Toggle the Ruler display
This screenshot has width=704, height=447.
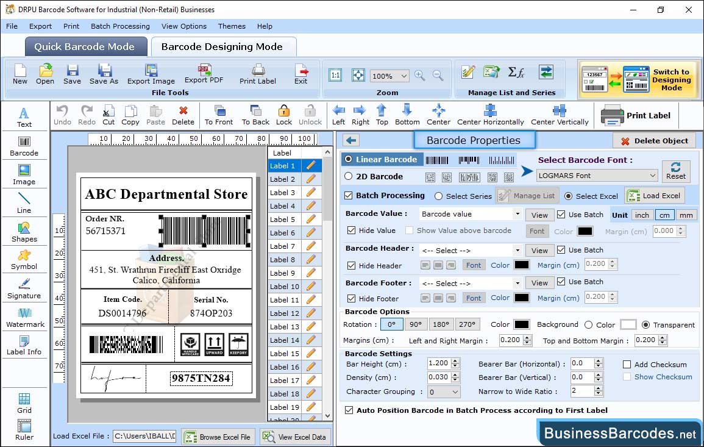click(24, 430)
